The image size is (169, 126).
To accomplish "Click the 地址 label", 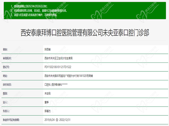I will click(x=5, y=76).
